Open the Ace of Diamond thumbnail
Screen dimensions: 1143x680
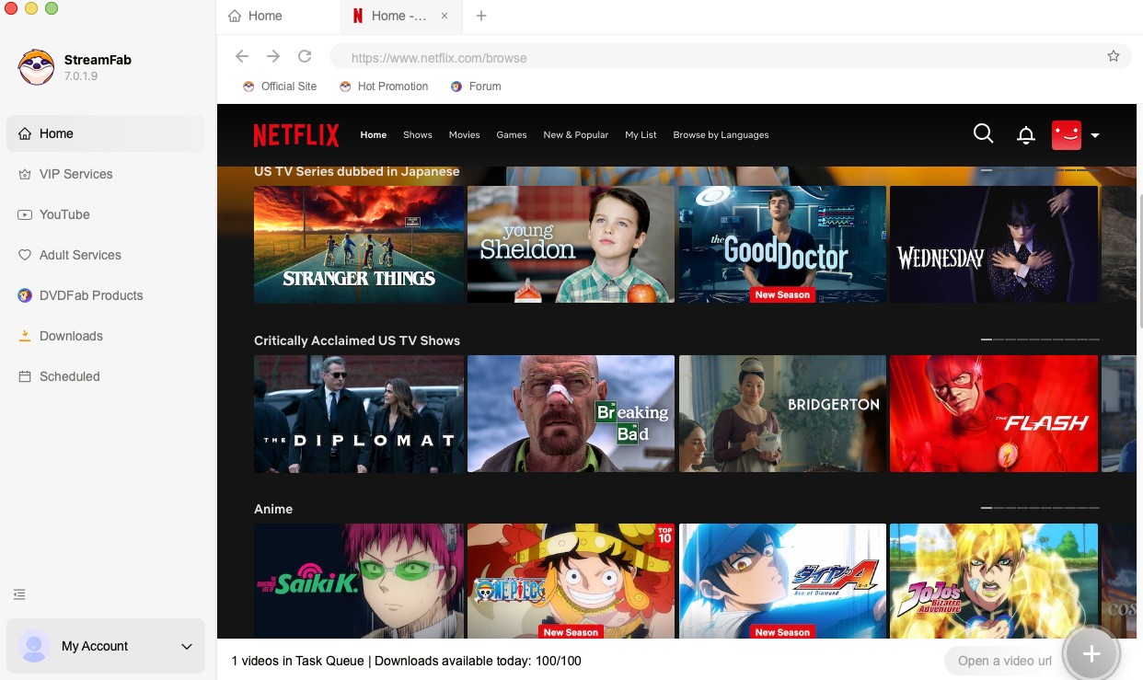(x=782, y=582)
